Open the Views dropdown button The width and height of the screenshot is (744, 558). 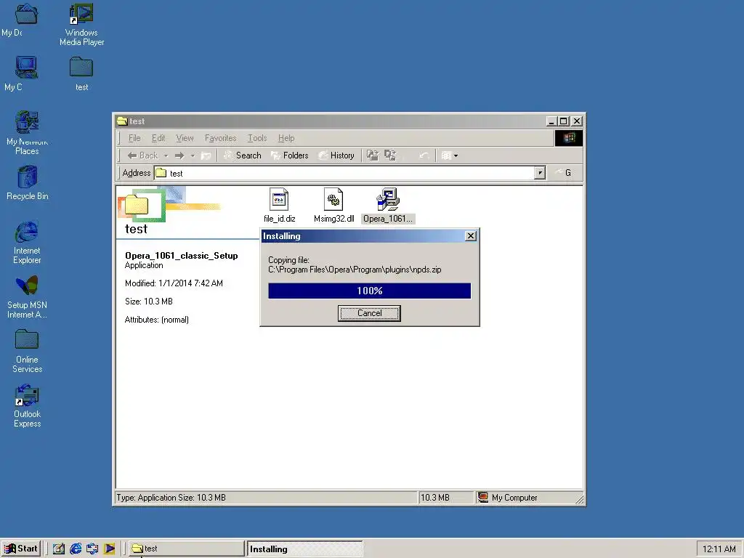click(x=449, y=155)
